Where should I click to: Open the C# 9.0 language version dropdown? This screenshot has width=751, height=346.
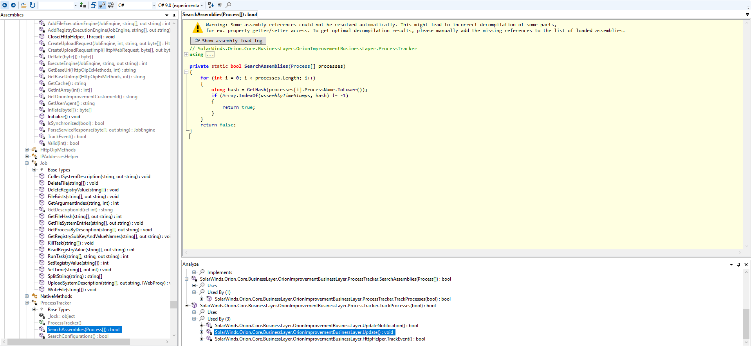tap(181, 5)
